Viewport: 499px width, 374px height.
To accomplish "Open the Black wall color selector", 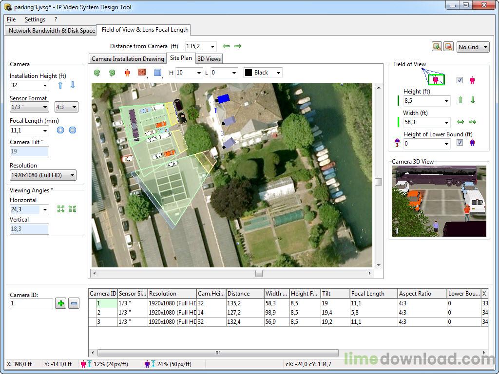I will point(262,72).
